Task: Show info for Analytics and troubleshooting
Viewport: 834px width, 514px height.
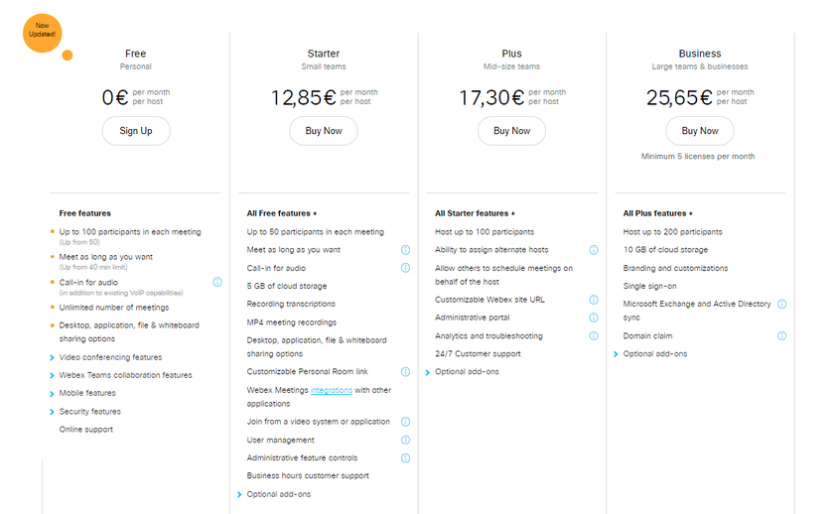Action: point(594,335)
